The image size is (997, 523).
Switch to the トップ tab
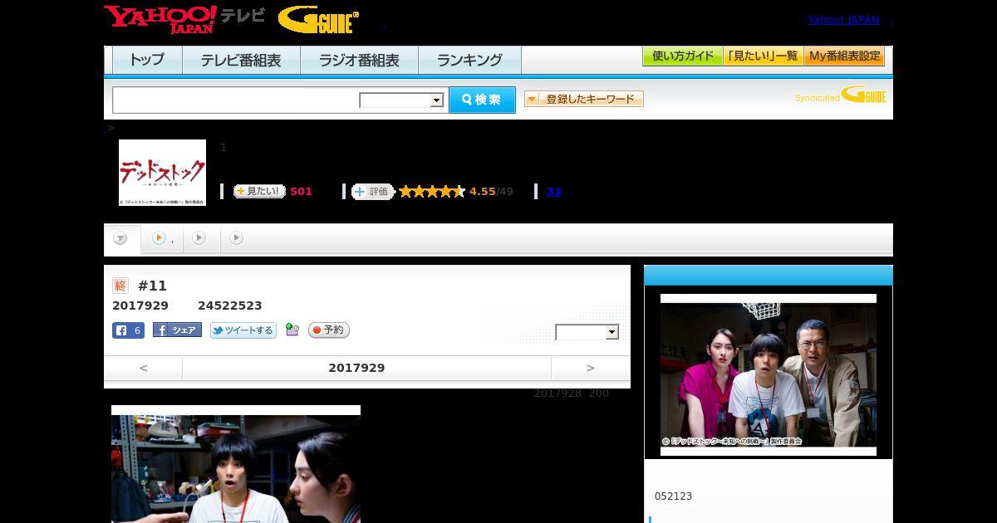coord(147,60)
